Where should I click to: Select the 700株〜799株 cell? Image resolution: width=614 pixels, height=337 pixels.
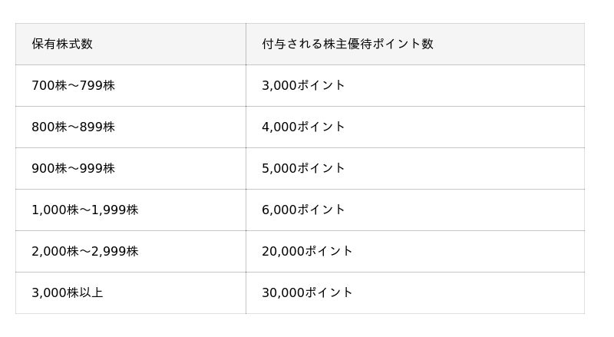tap(73, 85)
